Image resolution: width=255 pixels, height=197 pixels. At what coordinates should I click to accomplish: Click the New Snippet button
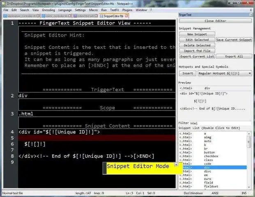(x=197, y=34)
